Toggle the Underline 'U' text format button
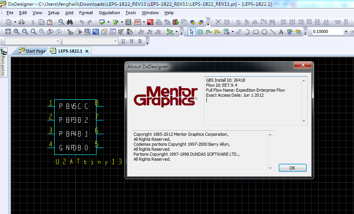 click(123, 41)
